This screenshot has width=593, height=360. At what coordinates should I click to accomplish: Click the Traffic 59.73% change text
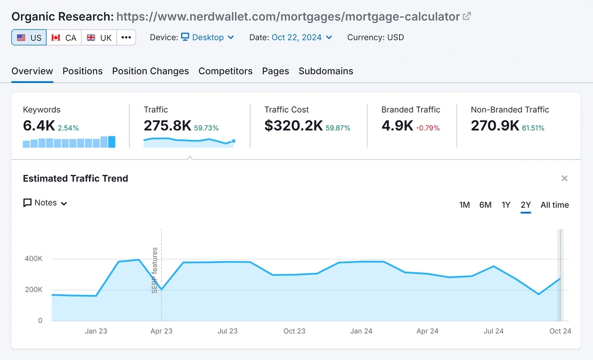[x=207, y=128]
